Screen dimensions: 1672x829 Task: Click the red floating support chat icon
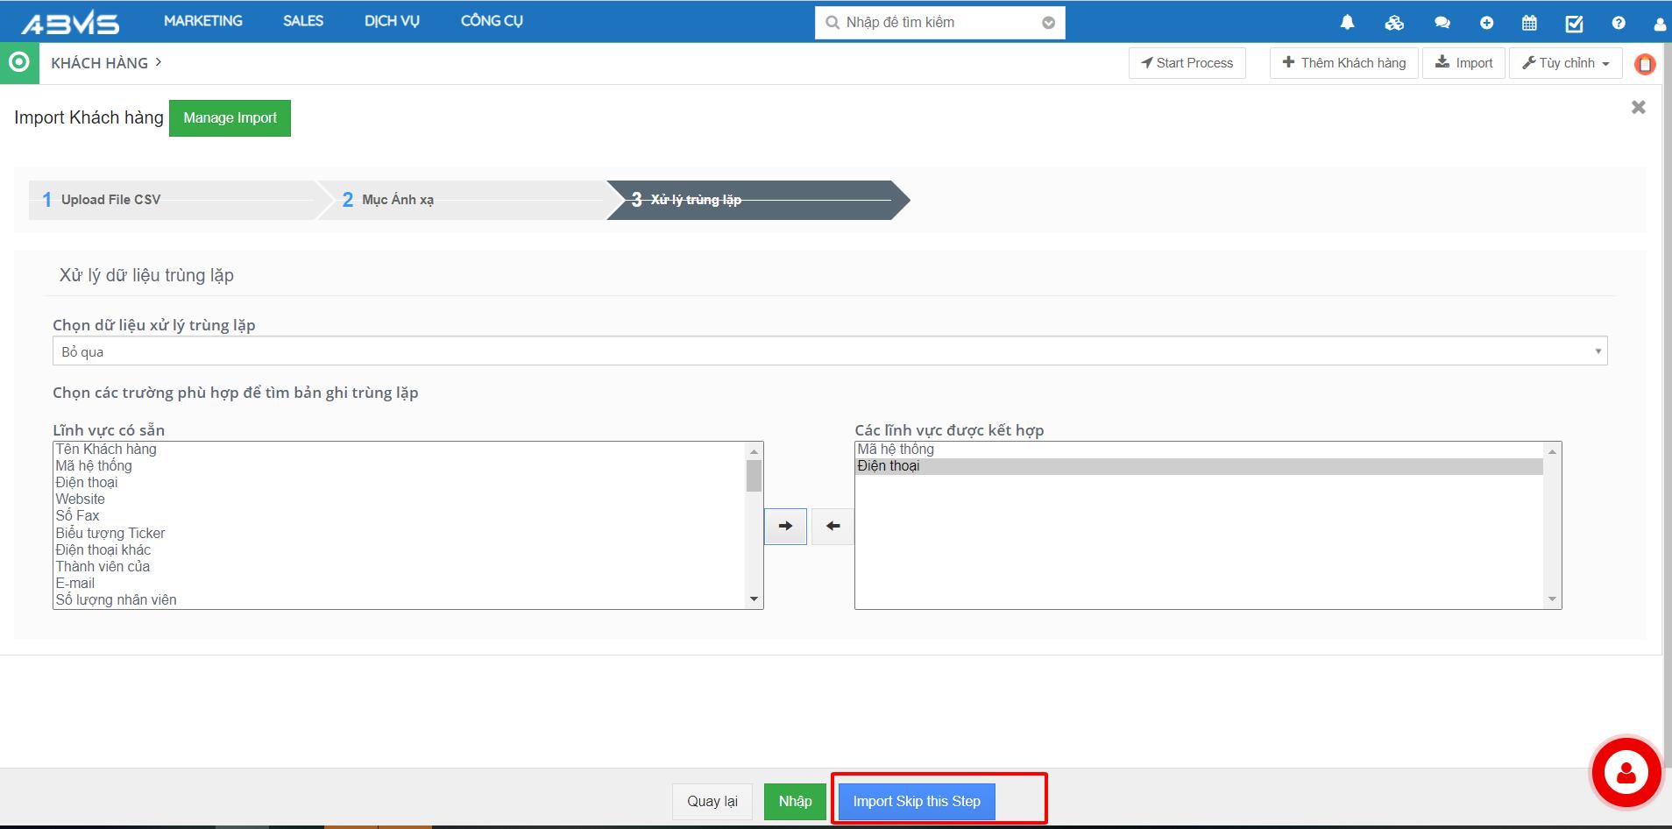1626,773
